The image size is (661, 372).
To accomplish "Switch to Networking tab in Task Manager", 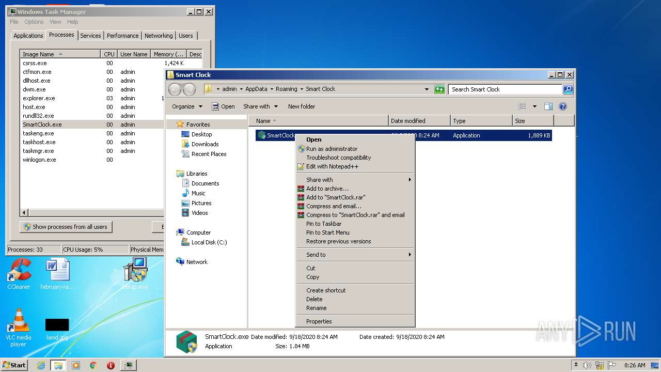I will point(159,36).
